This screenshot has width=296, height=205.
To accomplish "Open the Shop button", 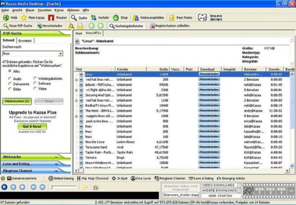I will tap(120, 18).
